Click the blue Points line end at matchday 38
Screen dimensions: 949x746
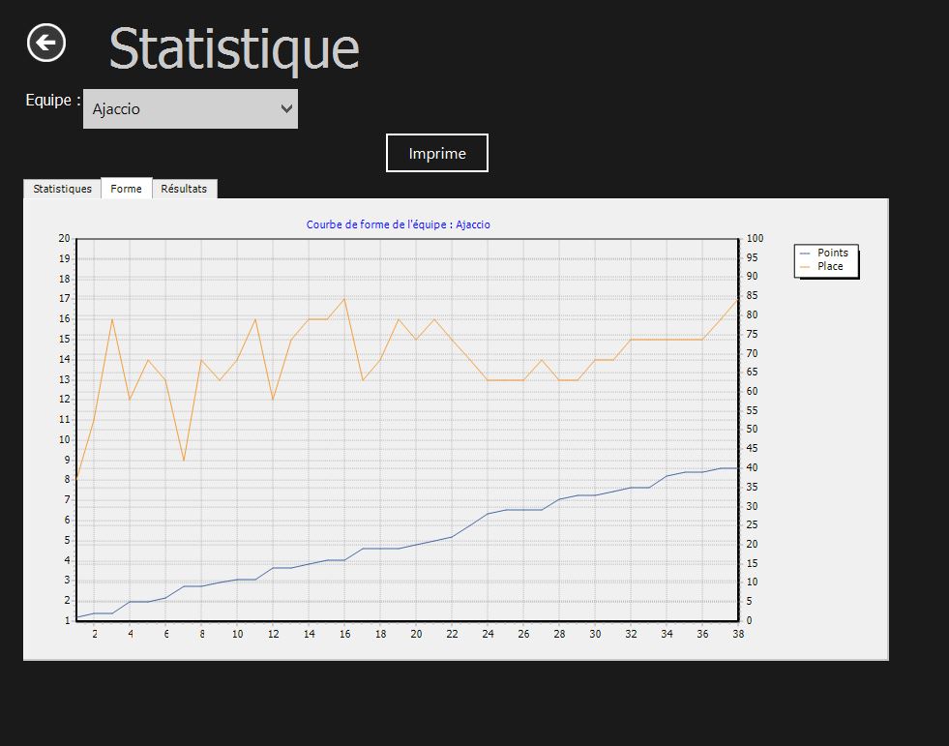[736, 468]
